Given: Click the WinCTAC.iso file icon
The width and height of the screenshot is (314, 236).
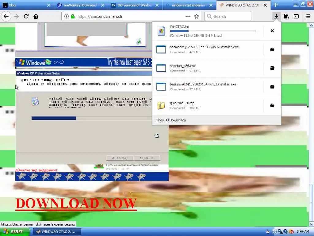Looking at the screenshot, I should 161,31.
